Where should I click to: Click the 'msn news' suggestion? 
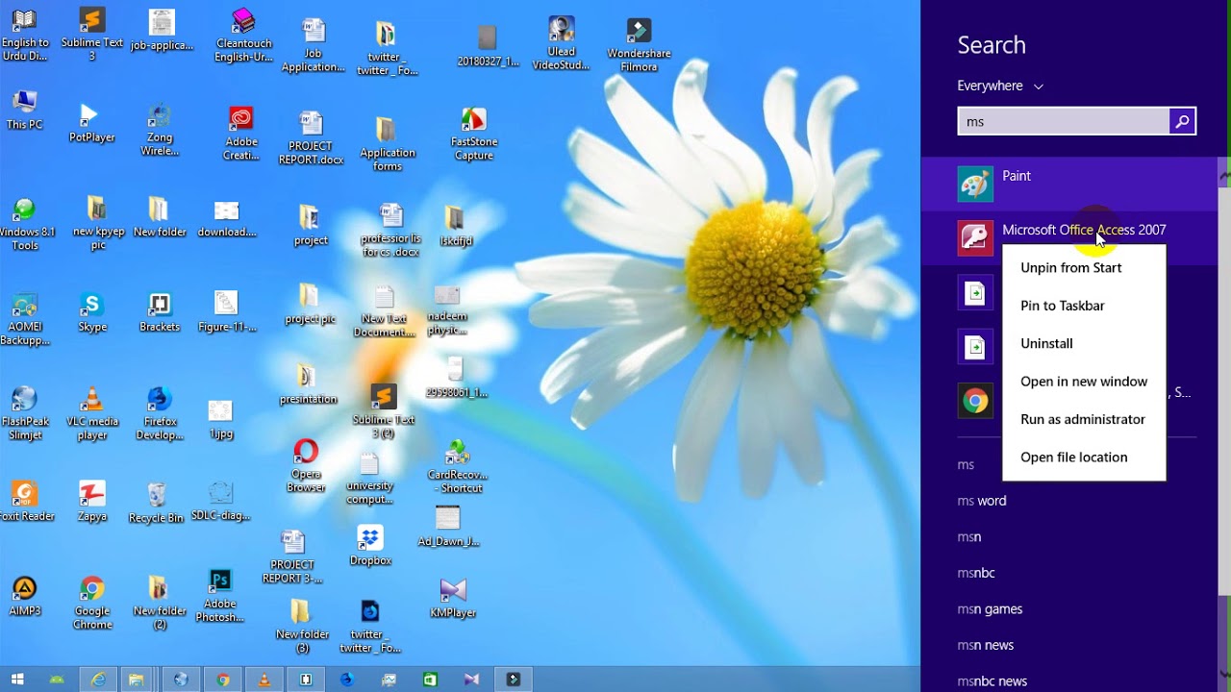pos(986,645)
